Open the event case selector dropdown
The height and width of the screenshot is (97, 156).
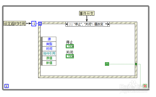[x=106, y=24]
